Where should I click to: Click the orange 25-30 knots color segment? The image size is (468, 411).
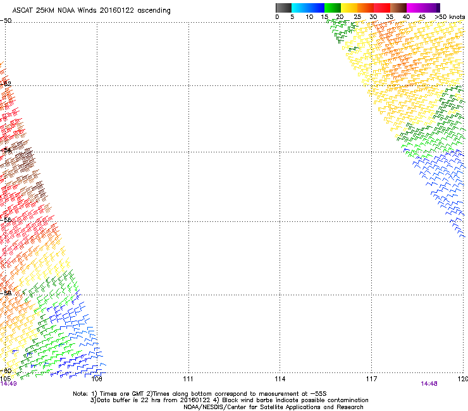pos(366,8)
